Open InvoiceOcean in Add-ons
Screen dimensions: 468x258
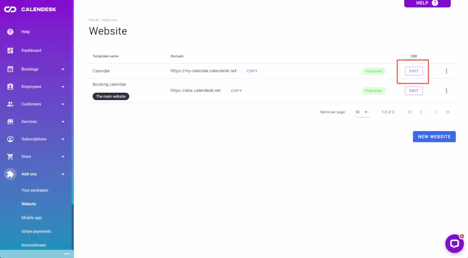pyautogui.click(x=34, y=245)
